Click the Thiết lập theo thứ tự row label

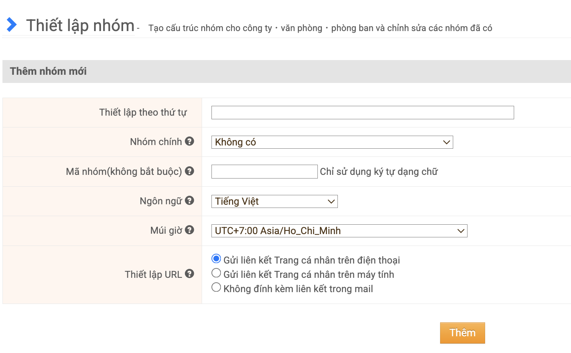(143, 112)
